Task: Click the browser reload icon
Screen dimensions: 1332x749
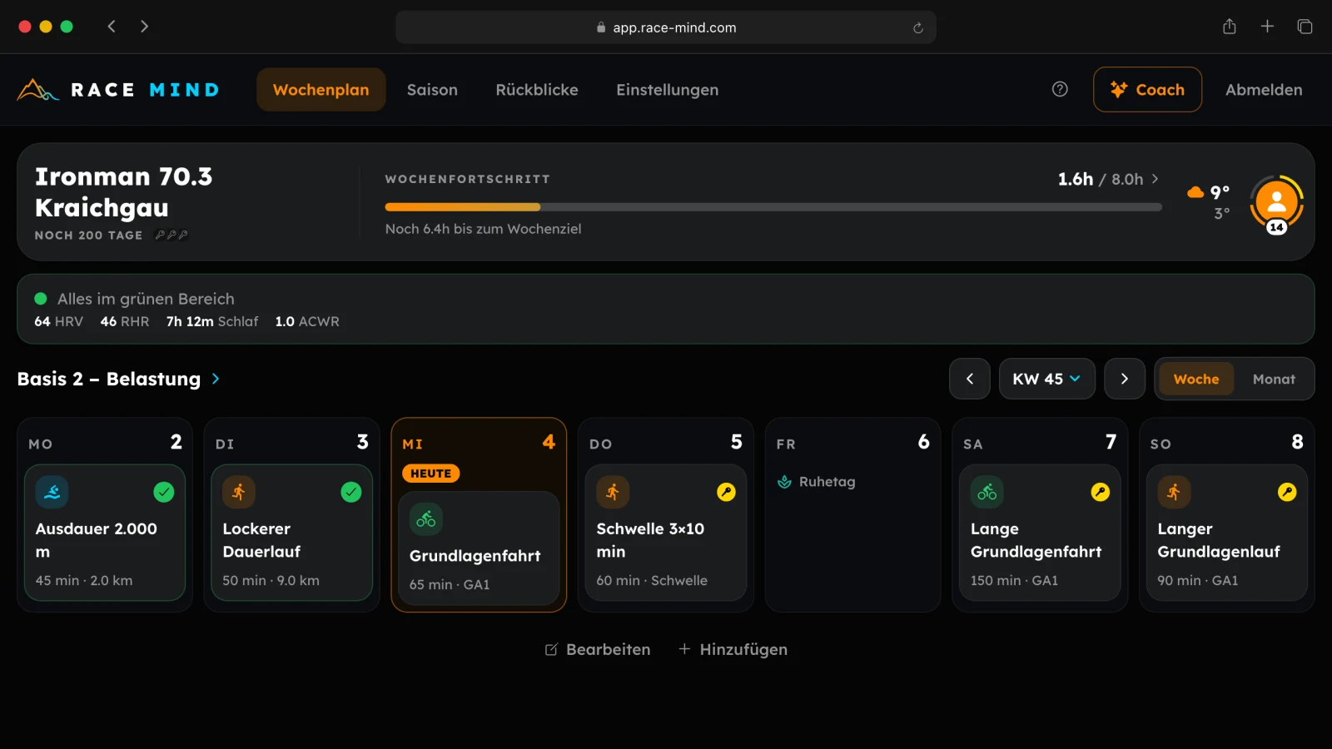Action: [x=918, y=27]
